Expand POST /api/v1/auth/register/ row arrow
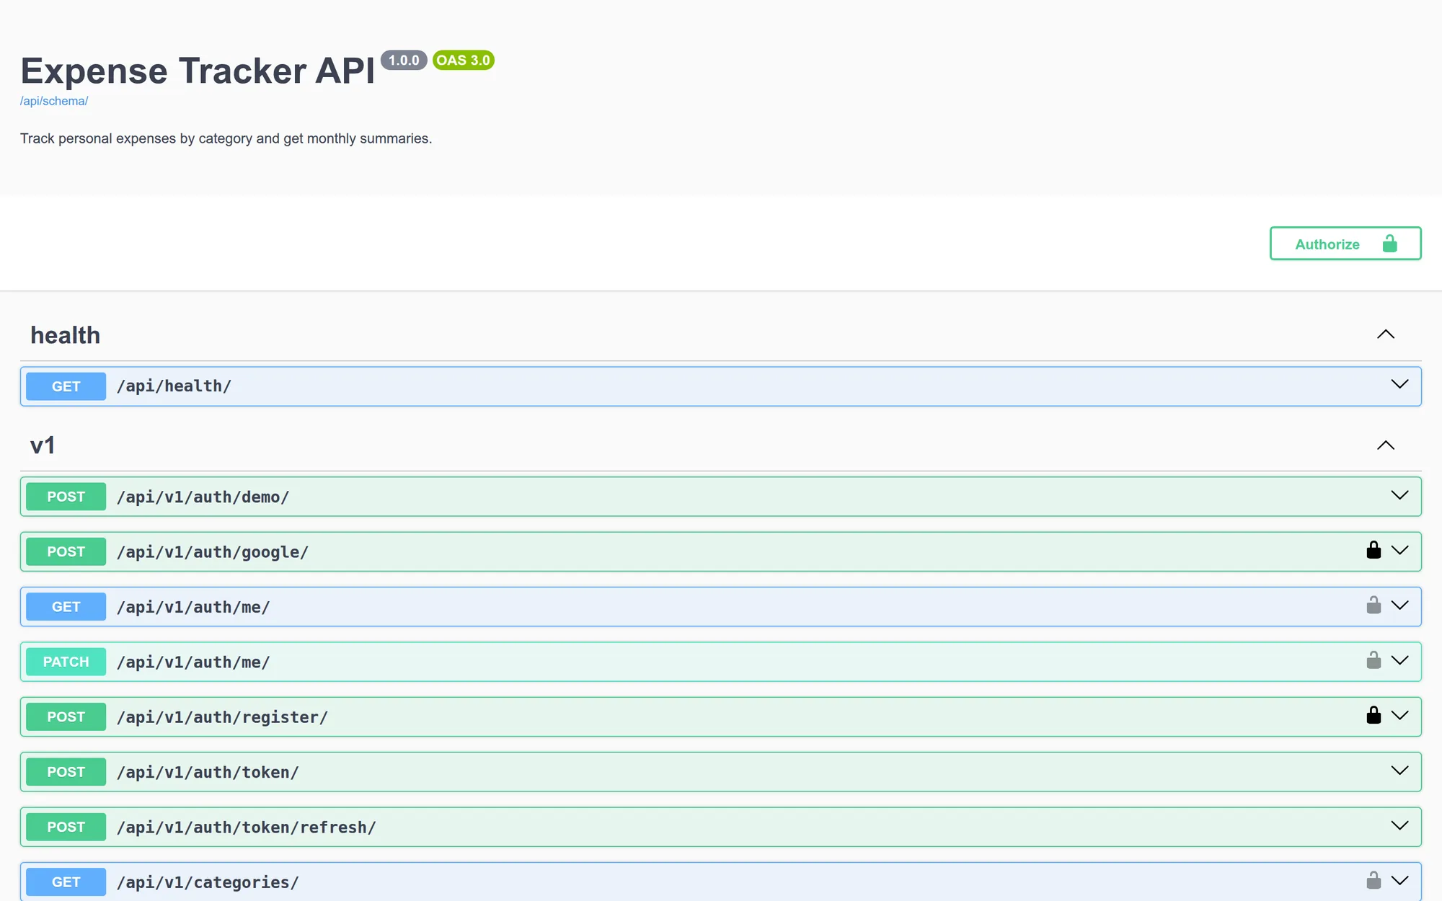 (1399, 716)
